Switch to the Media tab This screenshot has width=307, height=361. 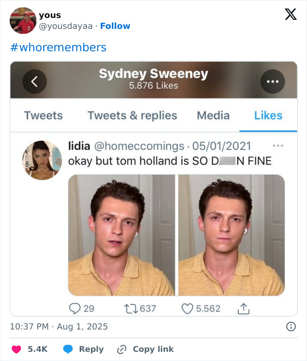tap(213, 116)
